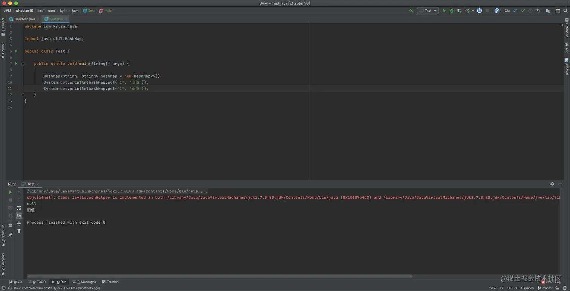The width and height of the screenshot is (570, 291).
Task: Click run gutter arrow beside class Test
Action: (16, 51)
